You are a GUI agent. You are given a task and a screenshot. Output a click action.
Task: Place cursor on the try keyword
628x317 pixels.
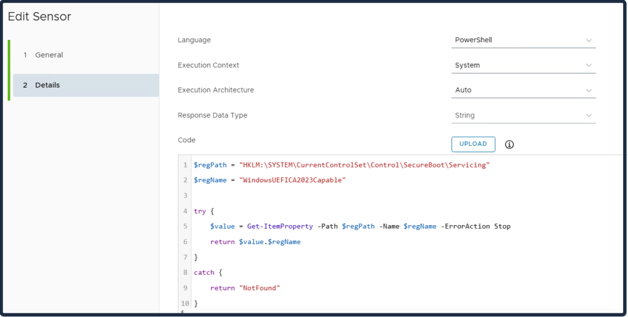(199, 211)
